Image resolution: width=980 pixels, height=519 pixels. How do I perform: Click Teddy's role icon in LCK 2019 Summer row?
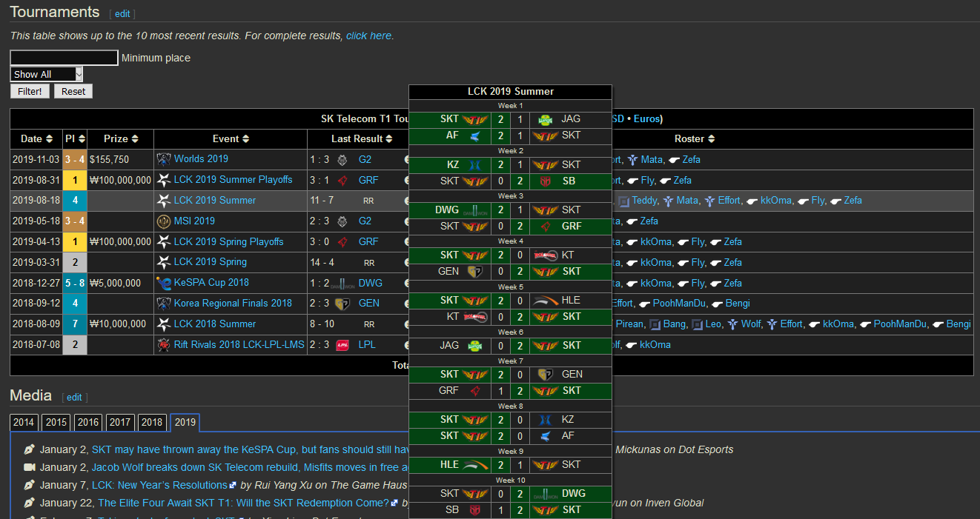(624, 201)
